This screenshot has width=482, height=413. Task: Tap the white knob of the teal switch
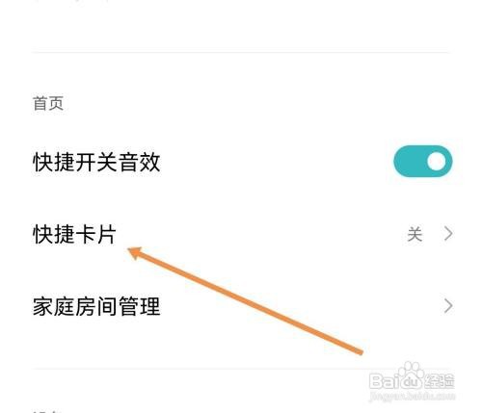coord(437,162)
